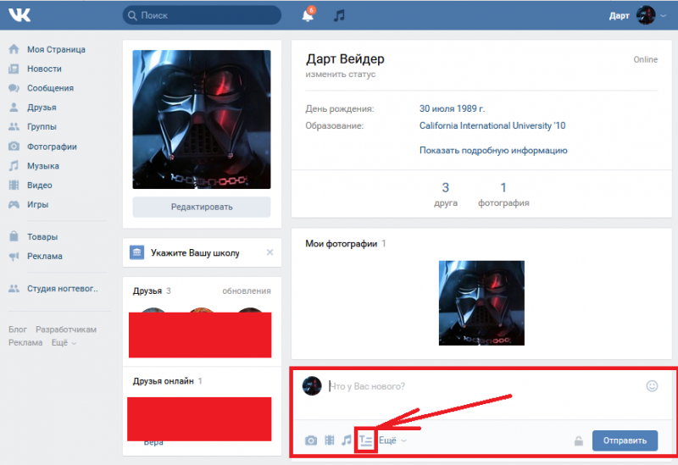Open the large profile avatar photo
678x465 pixels.
(202, 119)
